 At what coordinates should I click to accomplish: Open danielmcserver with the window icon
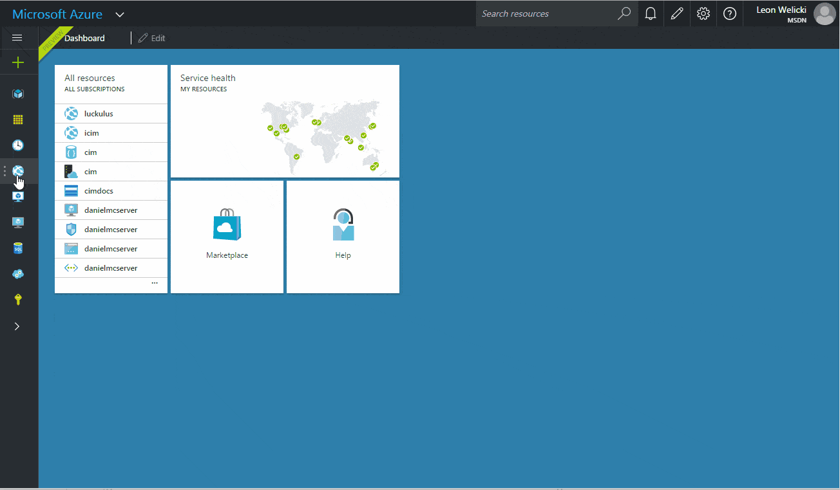point(111,249)
